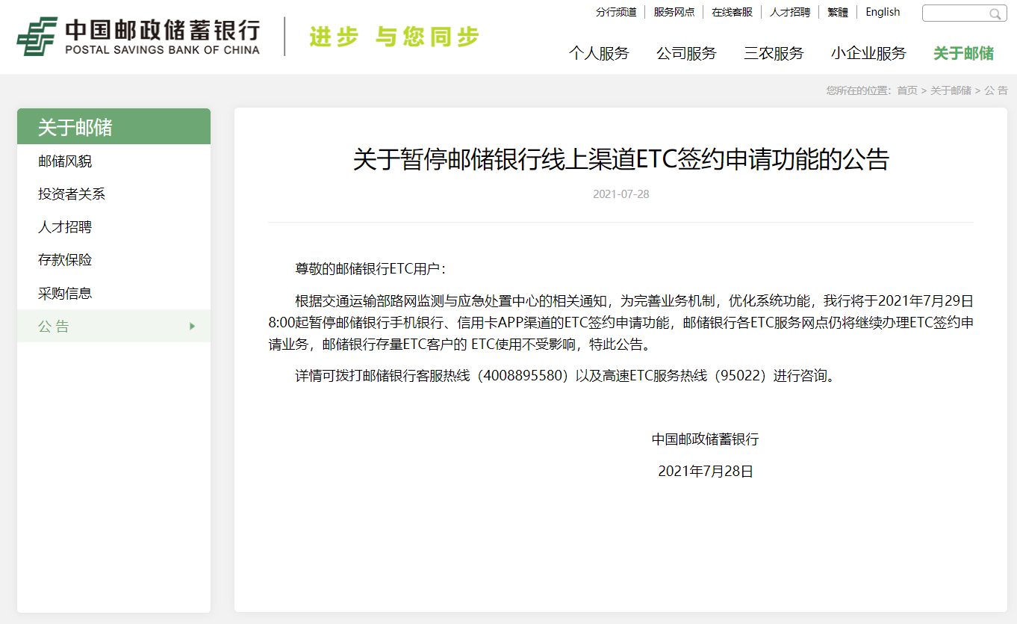The width and height of the screenshot is (1017, 624).
Task: Click the closing date 2021年7月28日
Action: coord(705,472)
